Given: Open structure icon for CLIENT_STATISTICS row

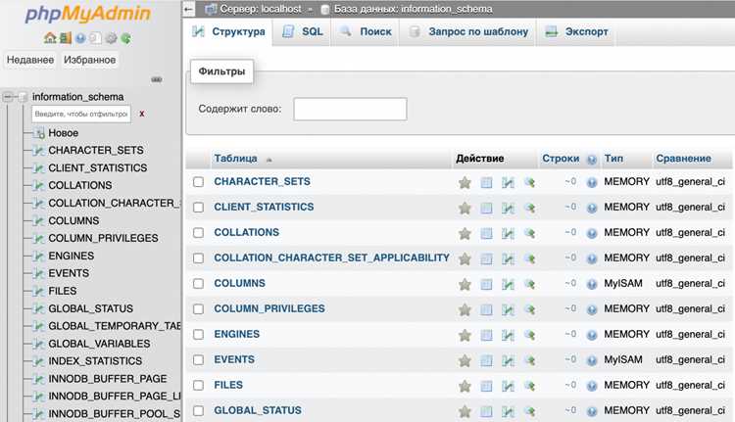Looking at the screenshot, I should point(508,208).
